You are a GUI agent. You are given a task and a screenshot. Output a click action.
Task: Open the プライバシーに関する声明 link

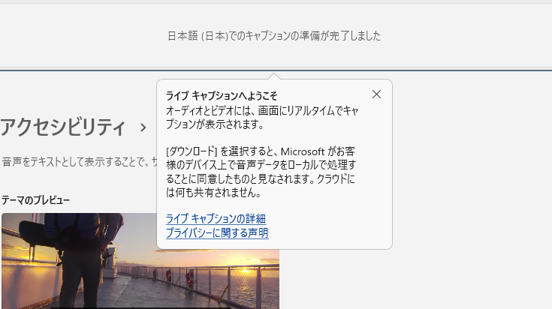click(x=217, y=232)
